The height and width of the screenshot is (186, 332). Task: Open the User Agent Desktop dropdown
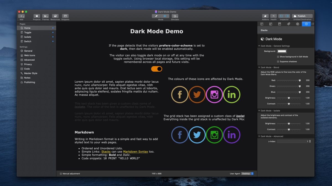coord(247,174)
